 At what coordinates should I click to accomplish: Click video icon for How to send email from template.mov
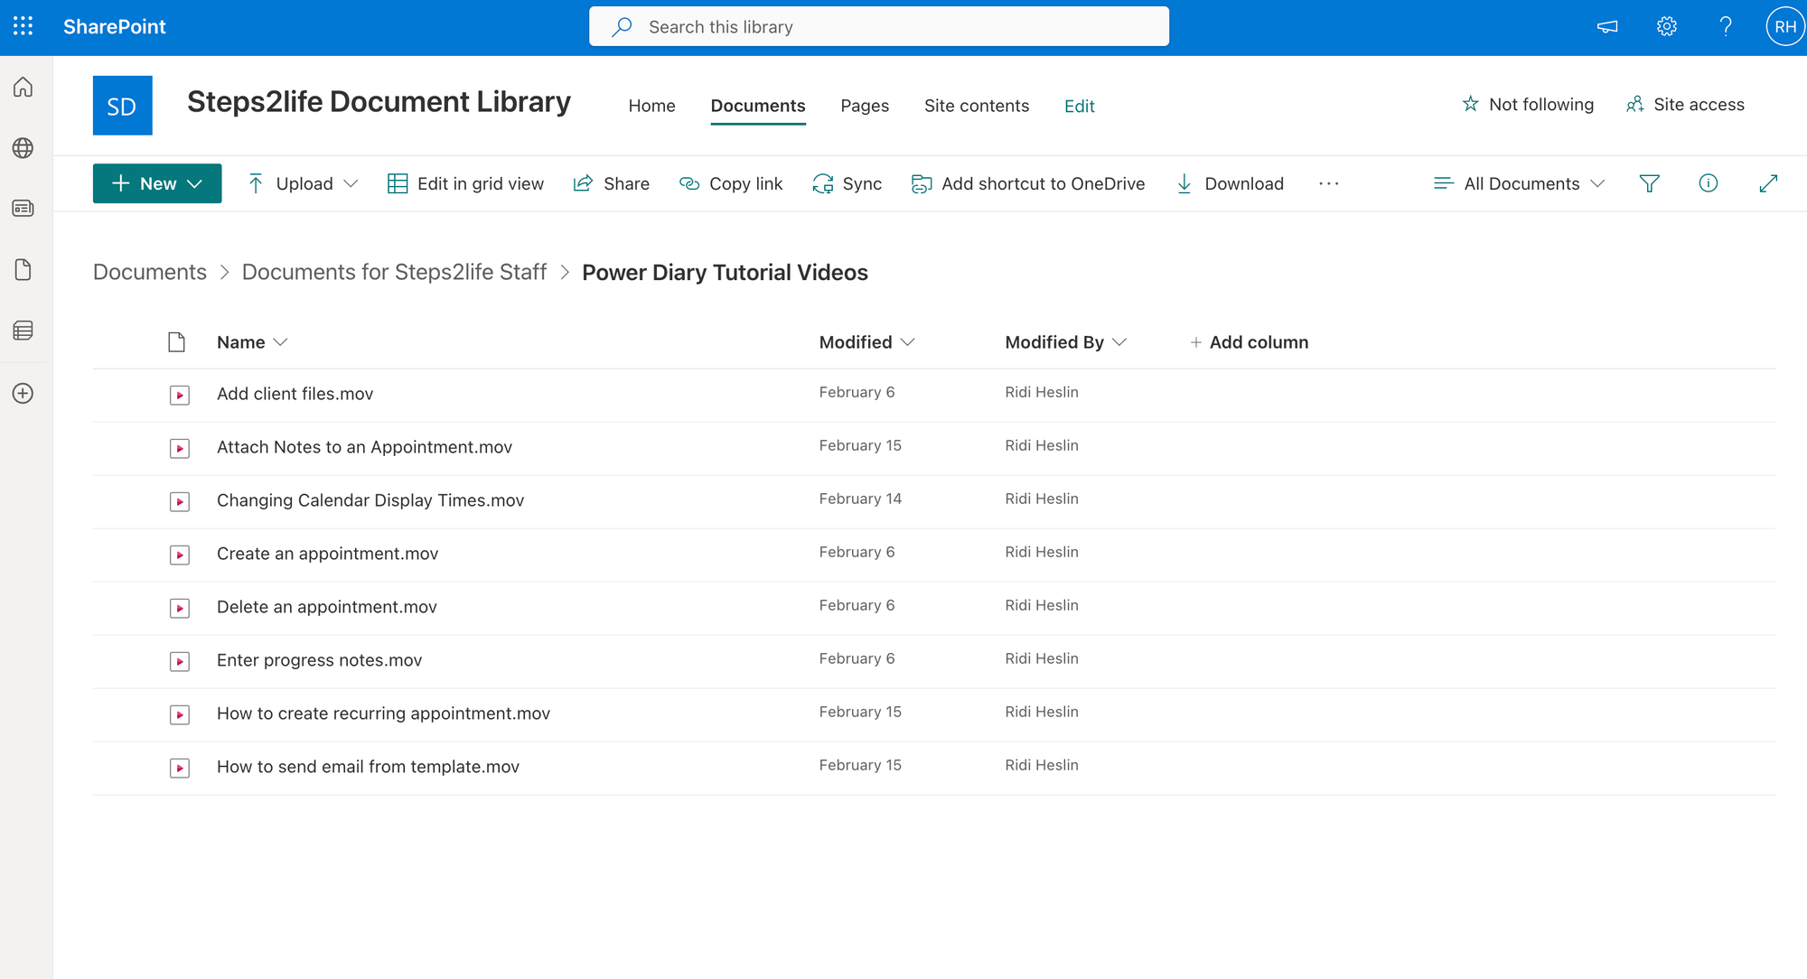[180, 768]
